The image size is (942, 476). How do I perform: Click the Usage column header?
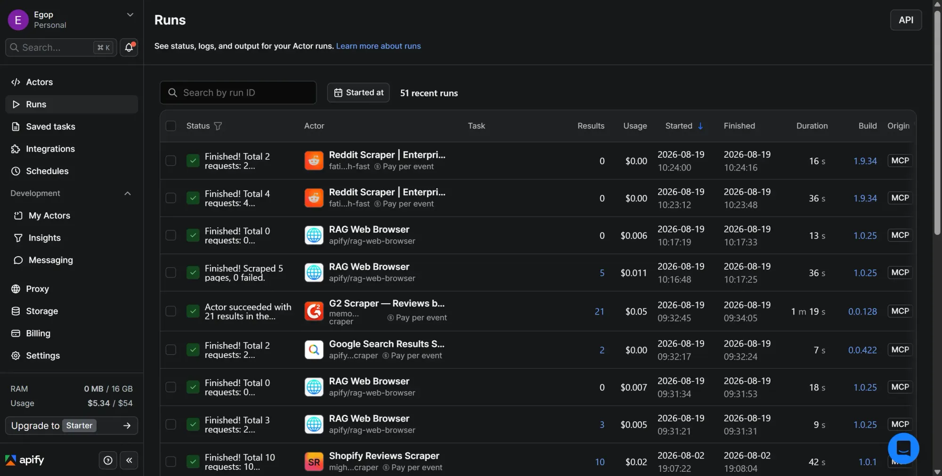pyautogui.click(x=635, y=126)
